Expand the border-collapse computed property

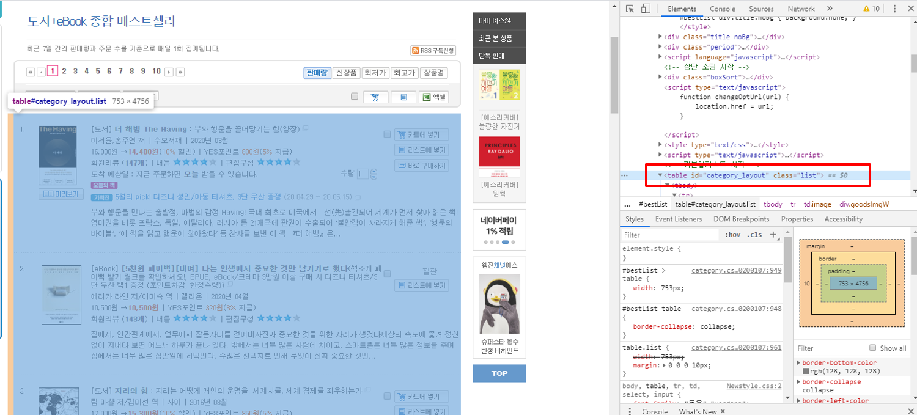pos(800,382)
